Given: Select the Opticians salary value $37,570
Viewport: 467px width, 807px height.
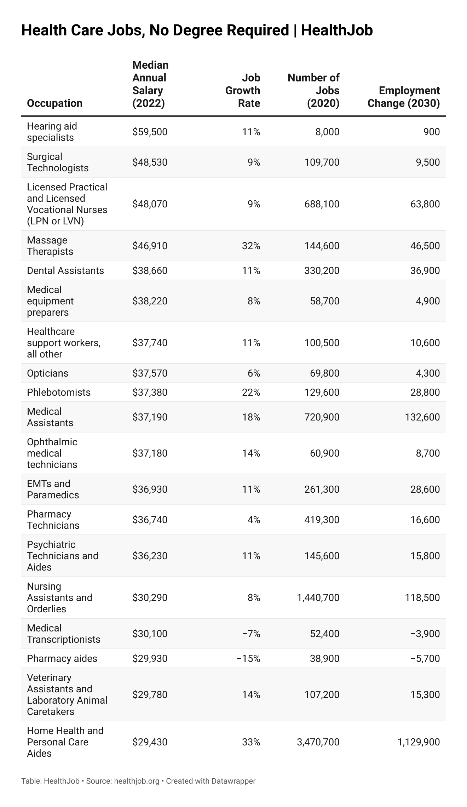Looking at the screenshot, I should pos(150,373).
